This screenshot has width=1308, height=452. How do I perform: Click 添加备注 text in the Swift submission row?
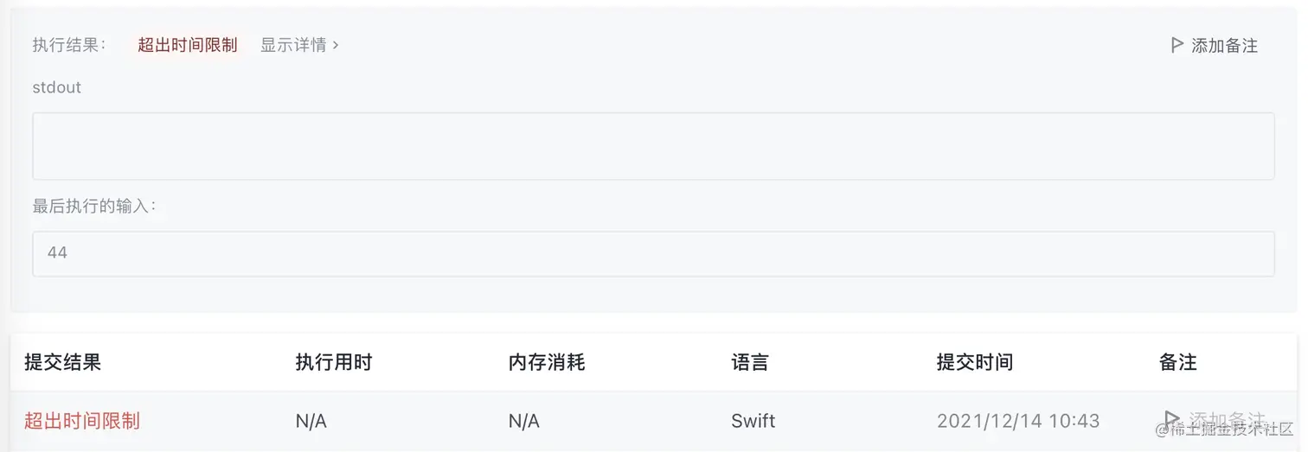pyautogui.click(x=1227, y=420)
